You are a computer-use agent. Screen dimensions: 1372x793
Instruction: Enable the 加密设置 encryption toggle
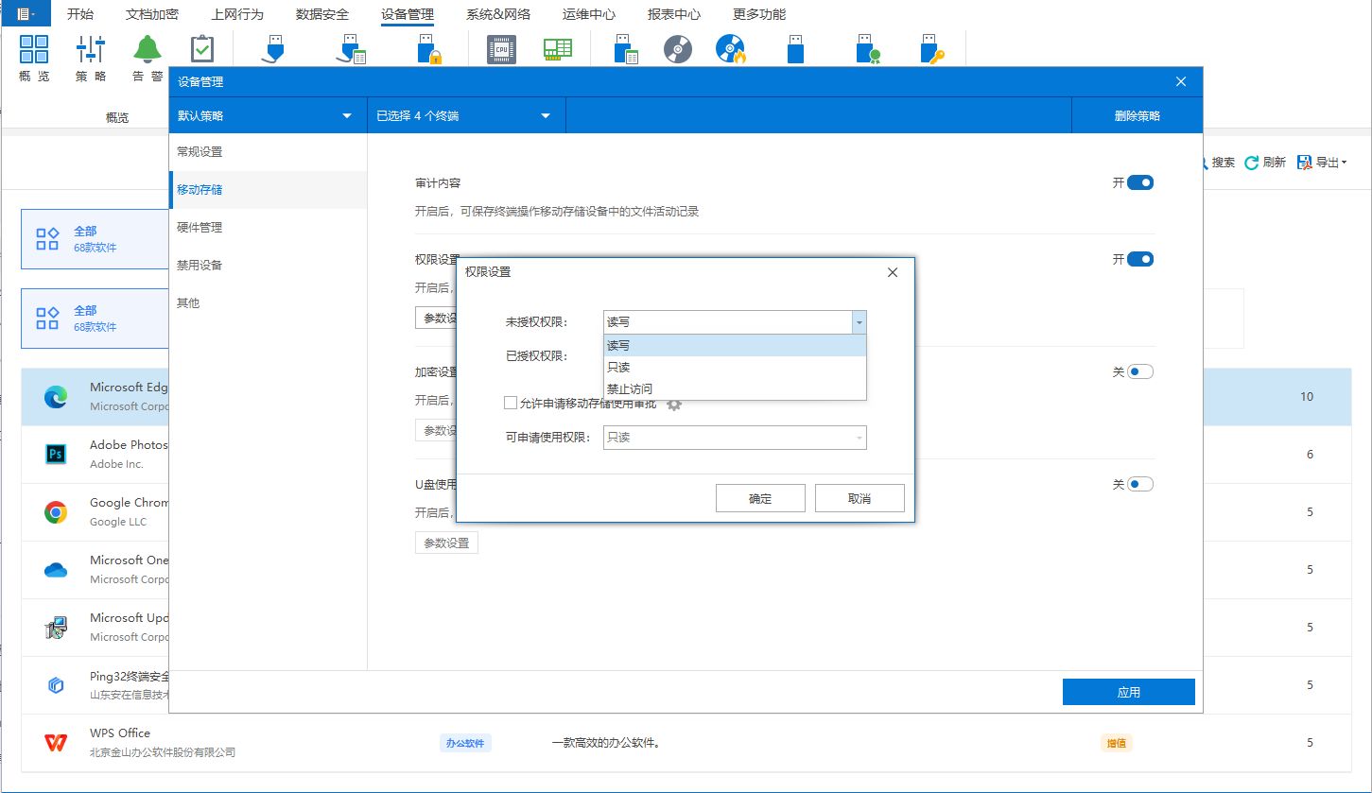point(1140,371)
